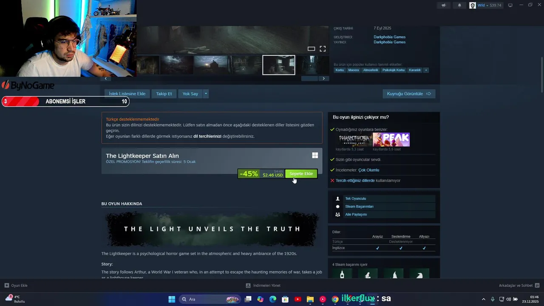Open the notifications bell
544x306 pixels.
[459, 6]
